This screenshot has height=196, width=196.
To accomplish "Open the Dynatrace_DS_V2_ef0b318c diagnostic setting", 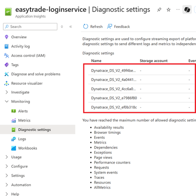I will click(x=114, y=107).
